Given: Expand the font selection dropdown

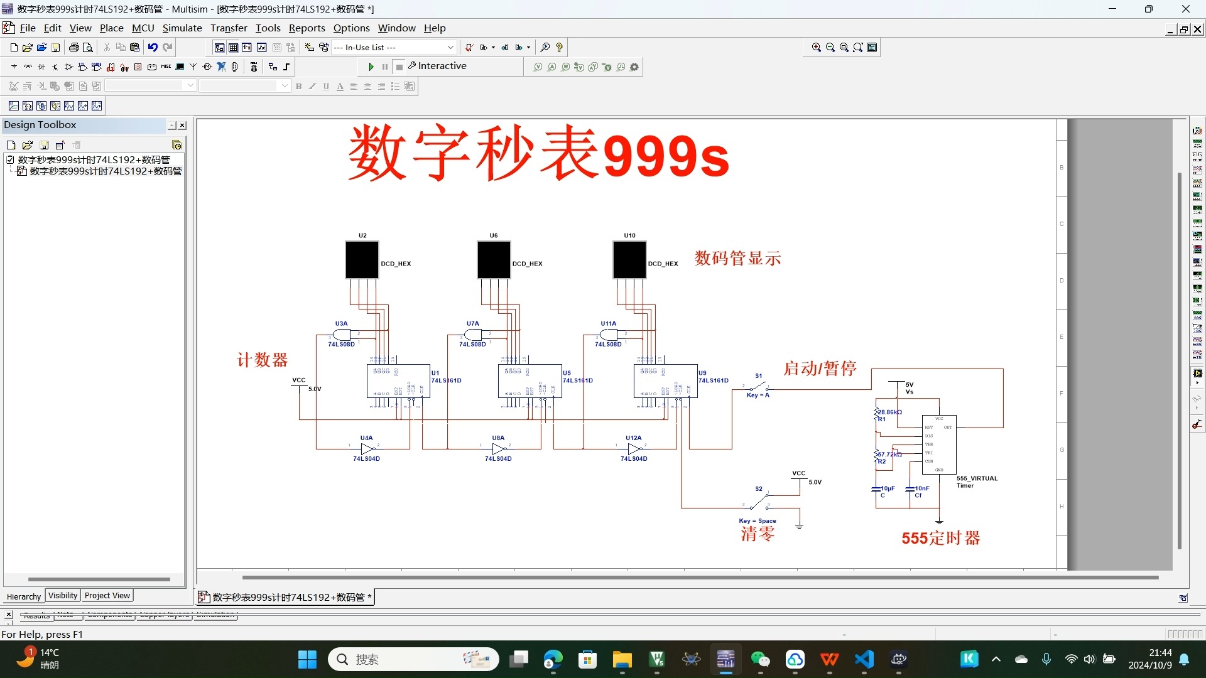Looking at the screenshot, I should pyautogui.click(x=190, y=86).
